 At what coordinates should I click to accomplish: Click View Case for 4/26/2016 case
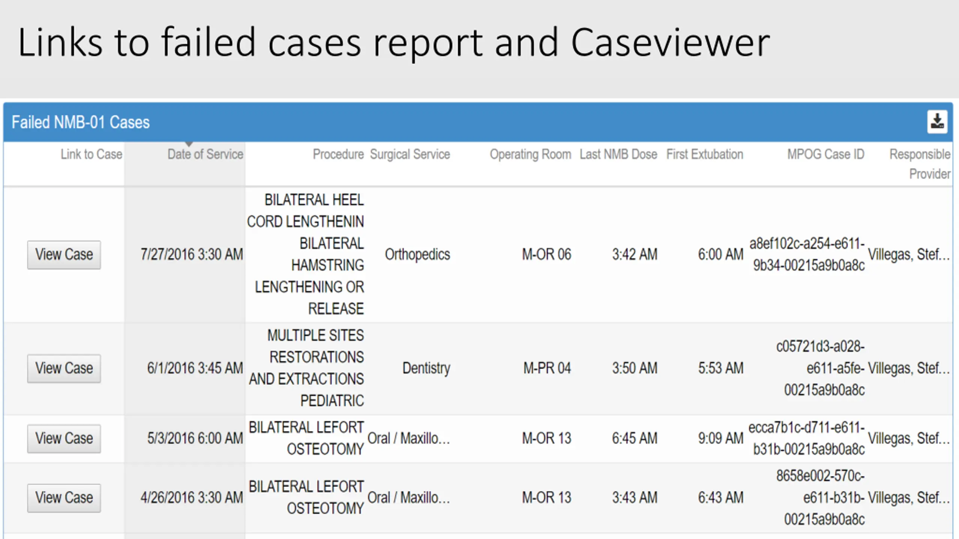pos(64,498)
